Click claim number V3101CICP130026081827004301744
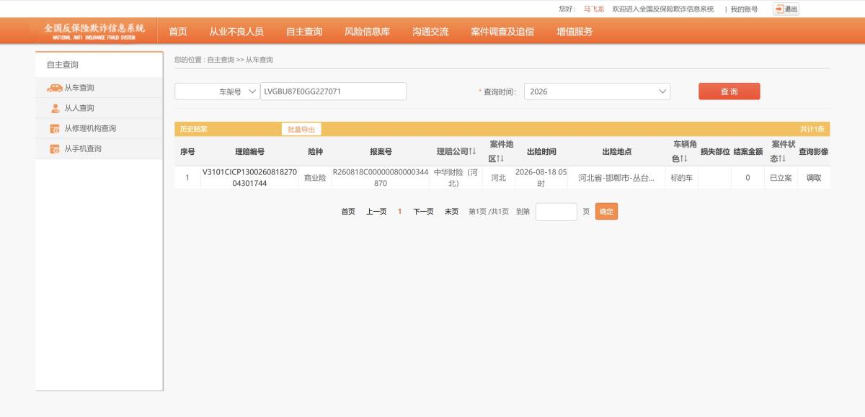 249,178
